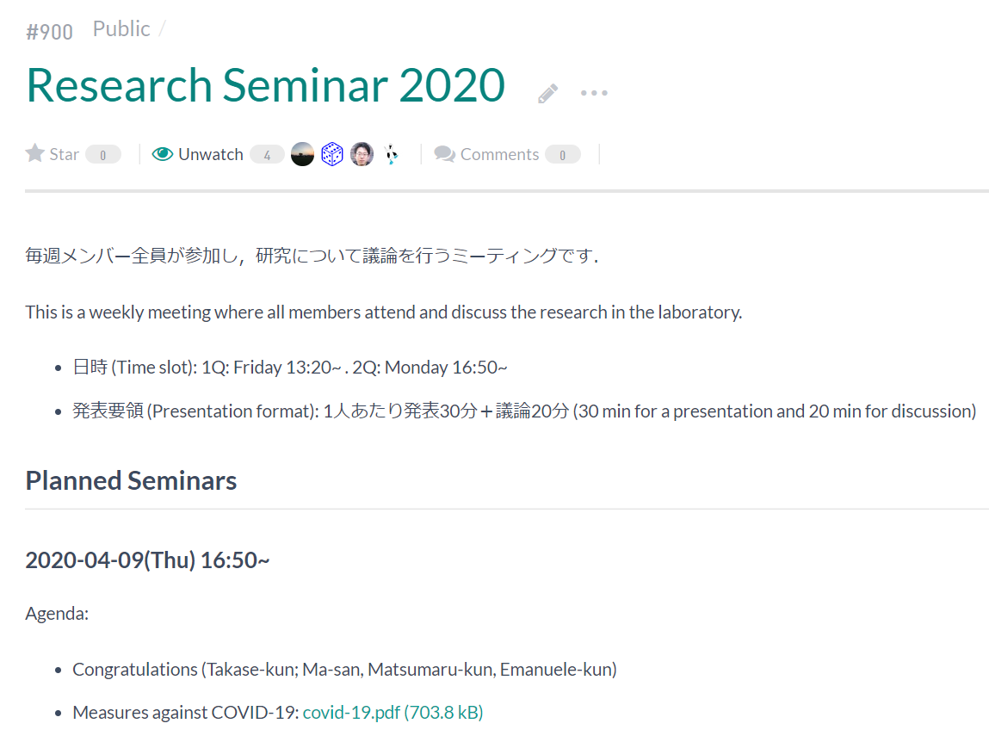Open the three-dots more options menu

[x=594, y=93]
